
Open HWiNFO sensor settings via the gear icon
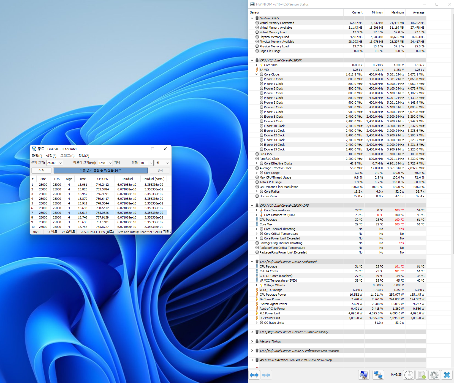coord(434,375)
